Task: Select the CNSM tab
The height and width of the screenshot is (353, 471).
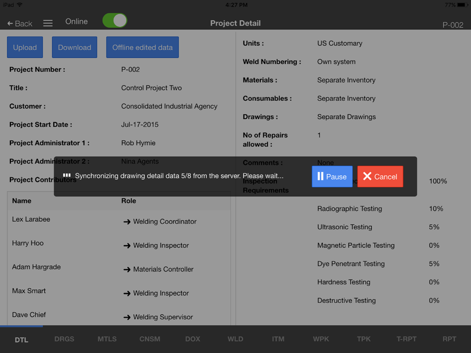Action: click(x=150, y=339)
